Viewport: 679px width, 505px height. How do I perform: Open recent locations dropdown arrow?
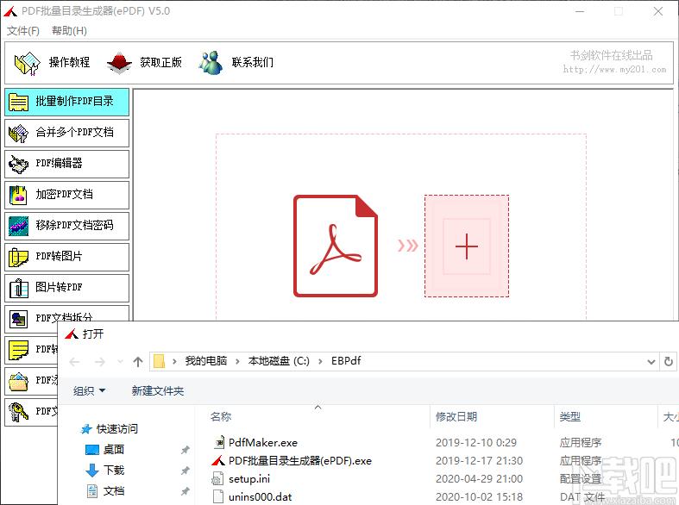click(121, 361)
